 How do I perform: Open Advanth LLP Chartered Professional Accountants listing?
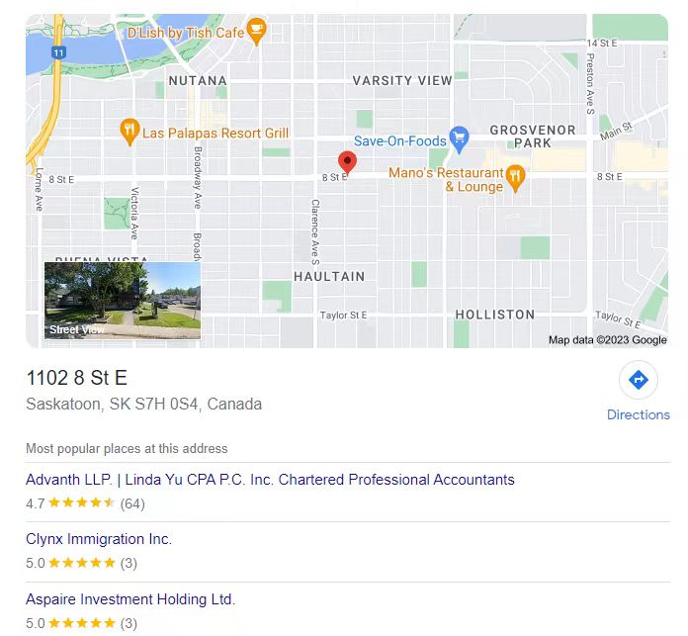270,480
